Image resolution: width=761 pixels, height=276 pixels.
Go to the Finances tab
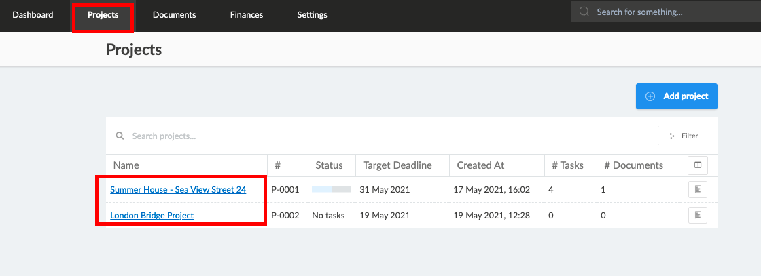pos(247,14)
